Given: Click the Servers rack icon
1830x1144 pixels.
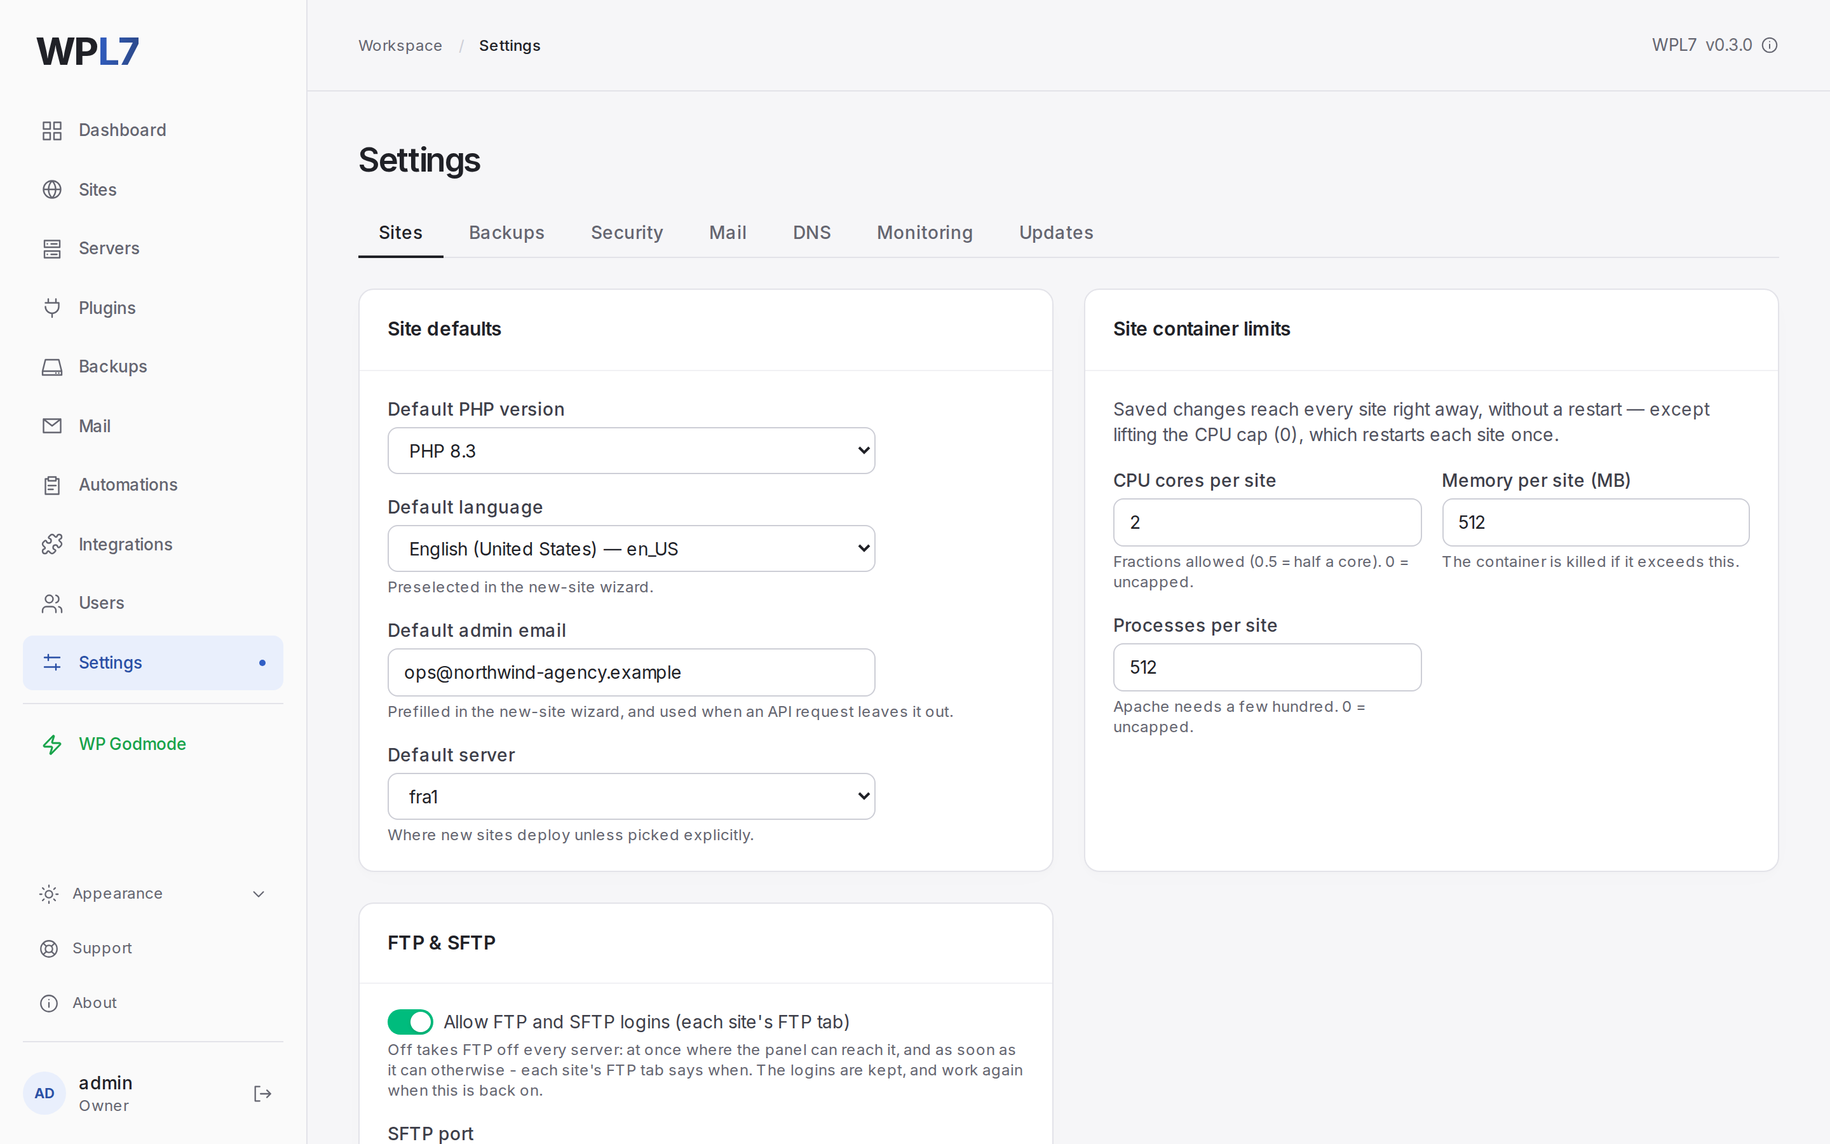Looking at the screenshot, I should click(51, 248).
